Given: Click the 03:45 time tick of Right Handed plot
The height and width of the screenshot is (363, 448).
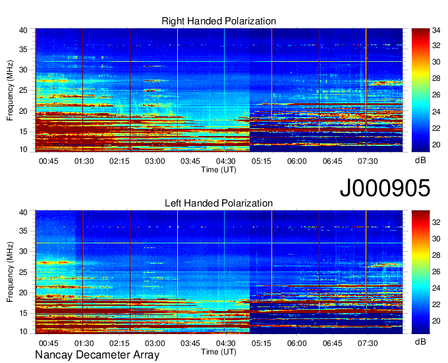Looking at the screenshot, I should (x=190, y=161).
